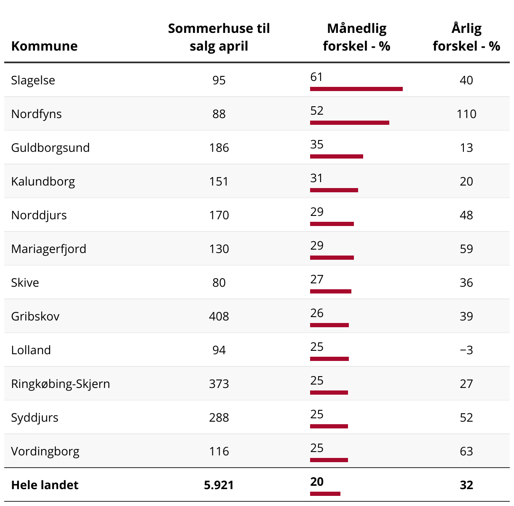Select Norddjurs annual difference value 48

(x=466, y=215)
